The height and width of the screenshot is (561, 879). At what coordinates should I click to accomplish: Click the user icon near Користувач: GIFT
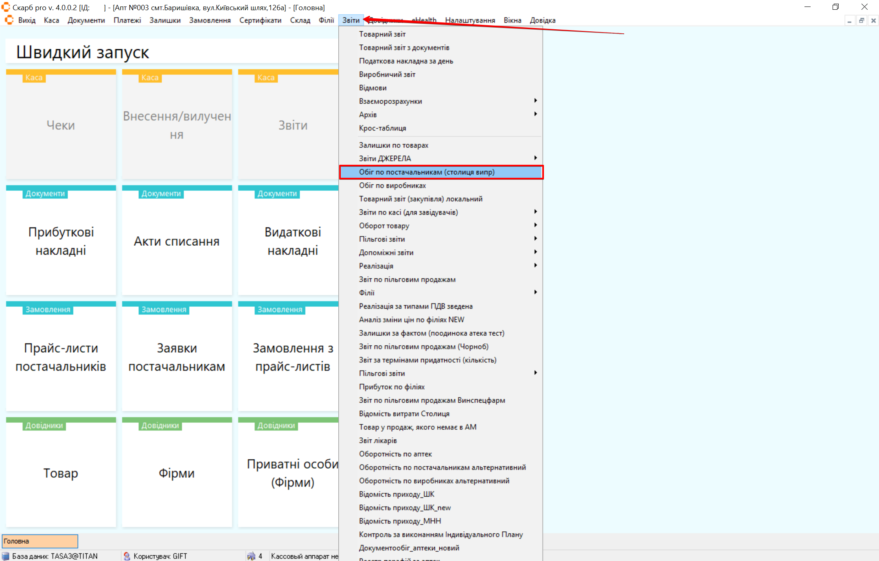(x=127, y=556)
